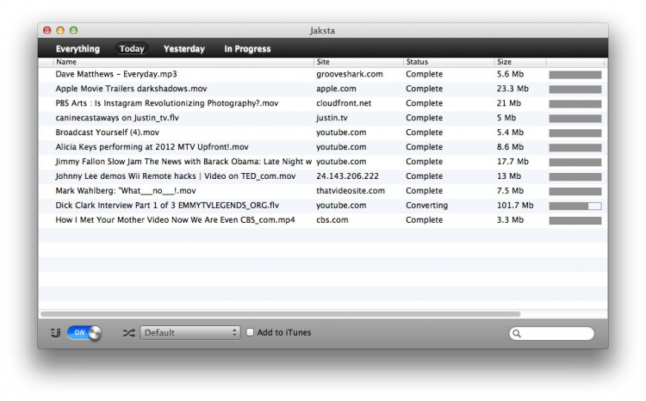Click the 21 Mb size value
This screenshot has width=646, height=401.
(x=509, y=103)
